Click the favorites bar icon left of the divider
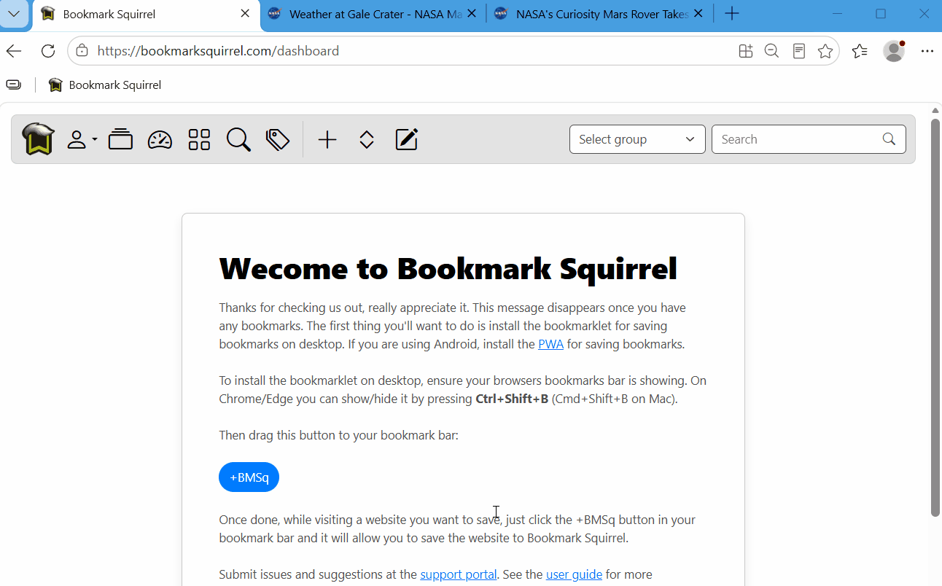 coord(13,85)
